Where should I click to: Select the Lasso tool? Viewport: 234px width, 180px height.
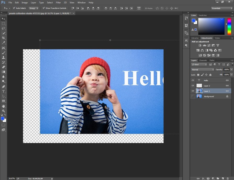pos(3,28)
